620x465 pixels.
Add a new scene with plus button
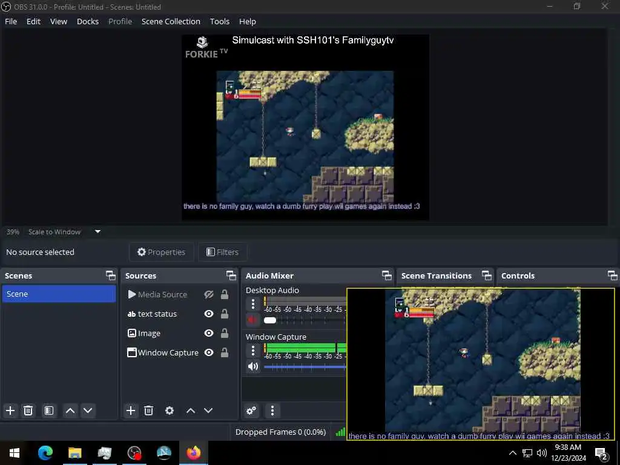[x=10, y=411]
